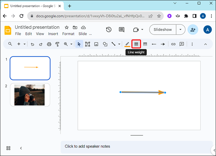Open the Line start style menu
This screenshot has height=156, width=216.
154,44
